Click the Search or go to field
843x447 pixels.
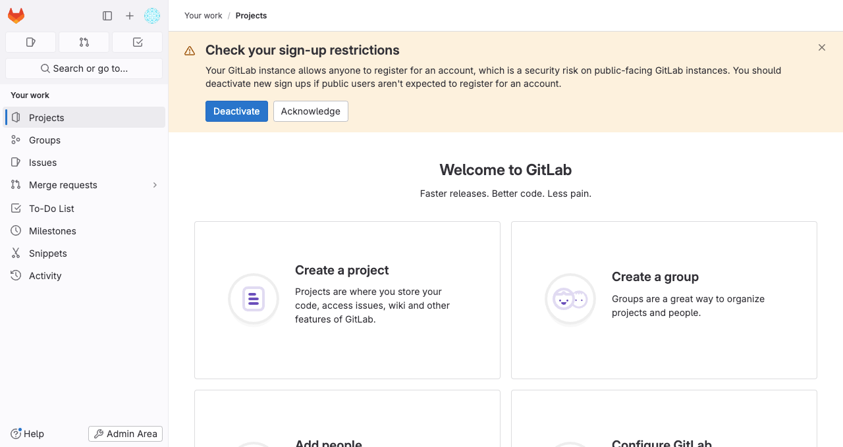point(84,68)
